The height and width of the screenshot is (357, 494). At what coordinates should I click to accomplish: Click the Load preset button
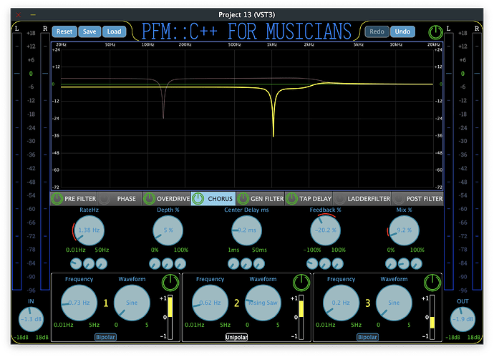[x=114, y=31]
